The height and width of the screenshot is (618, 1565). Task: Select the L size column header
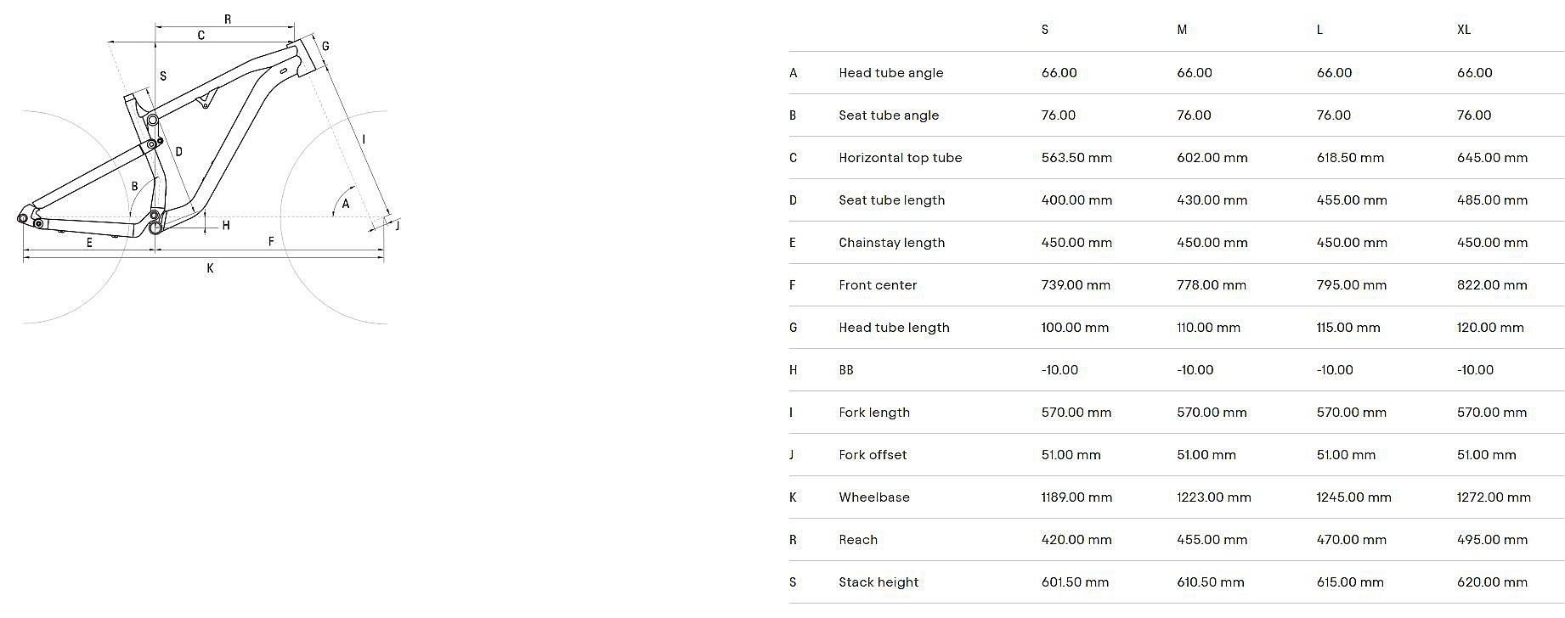1319,30
